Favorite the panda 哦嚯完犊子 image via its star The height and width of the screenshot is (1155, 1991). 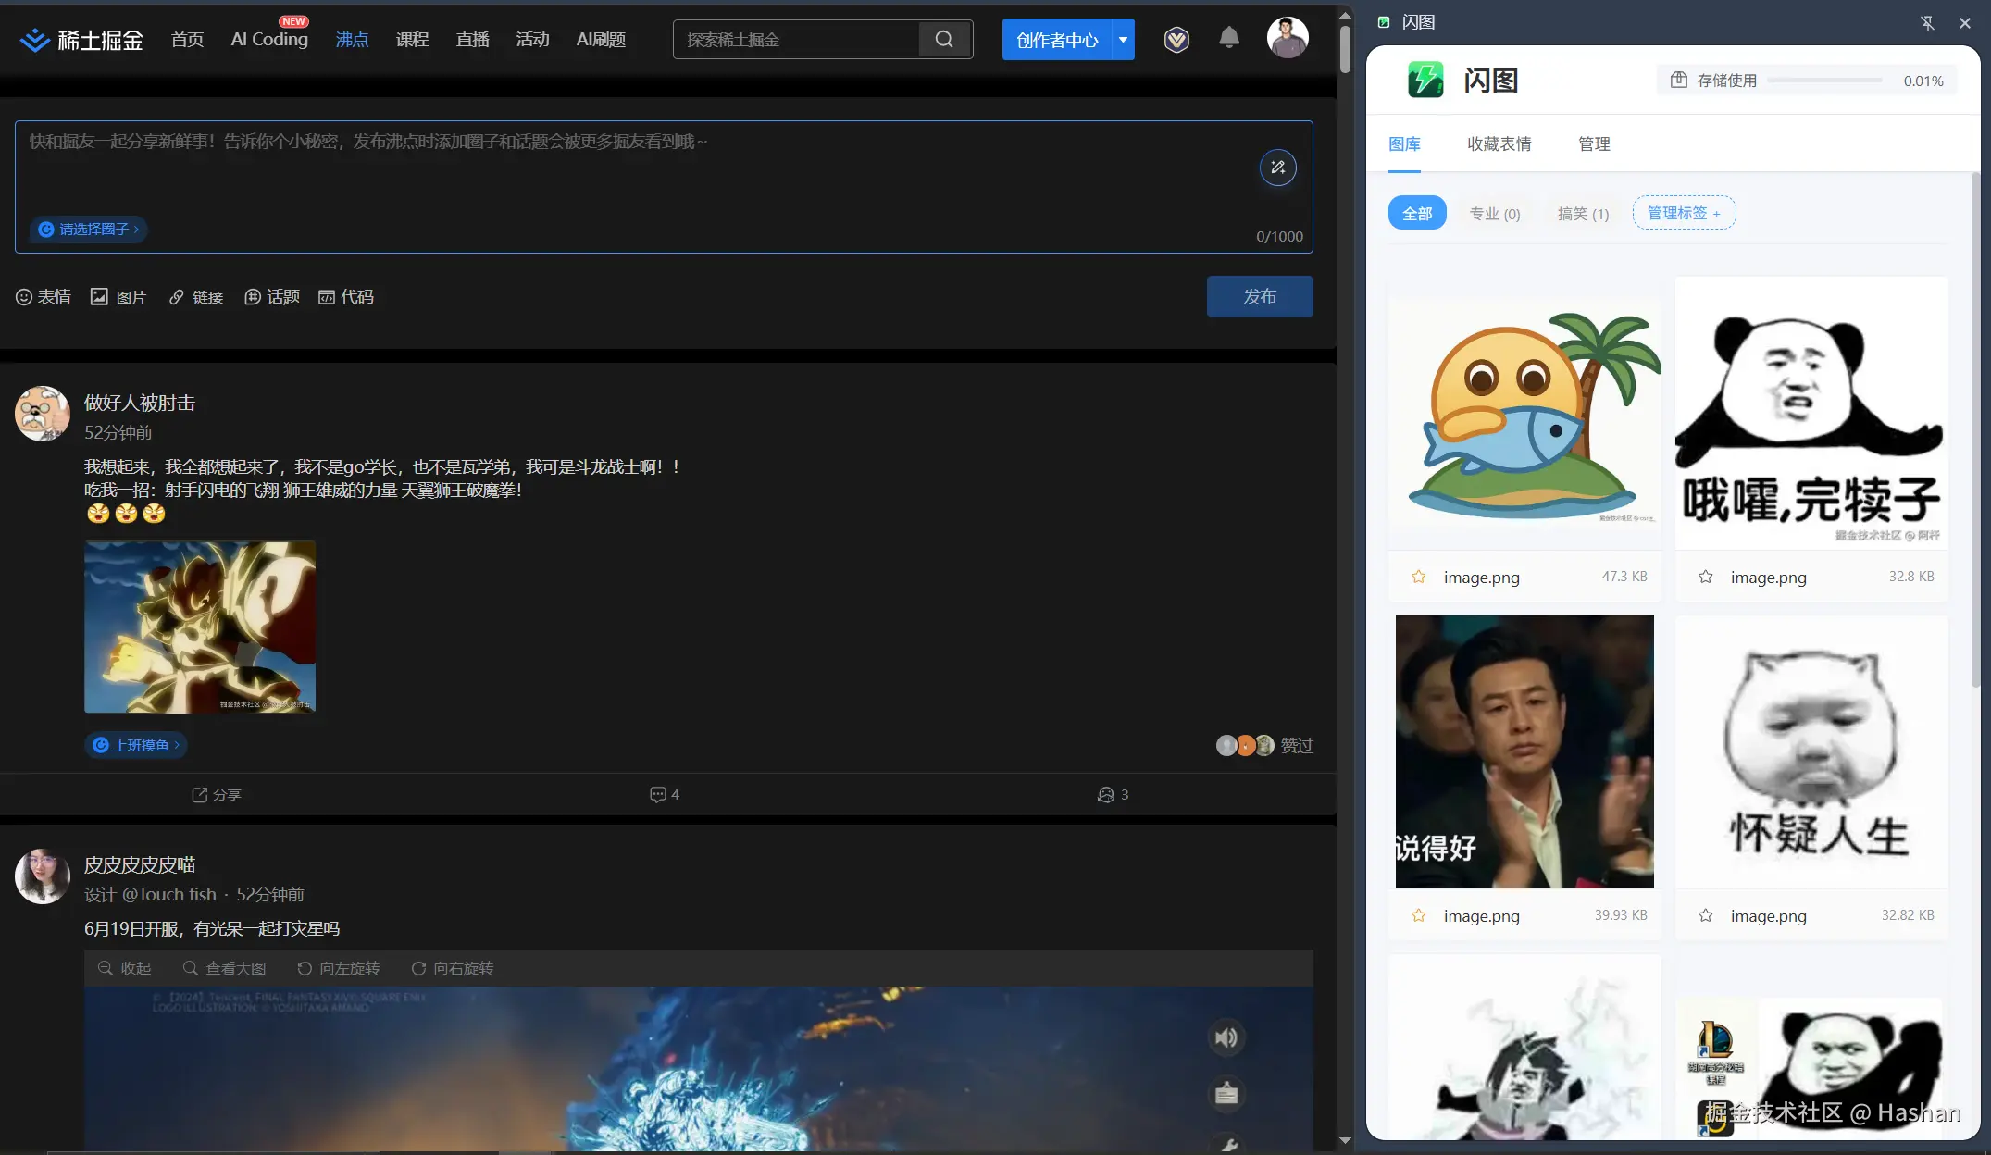click(1705, 577)
